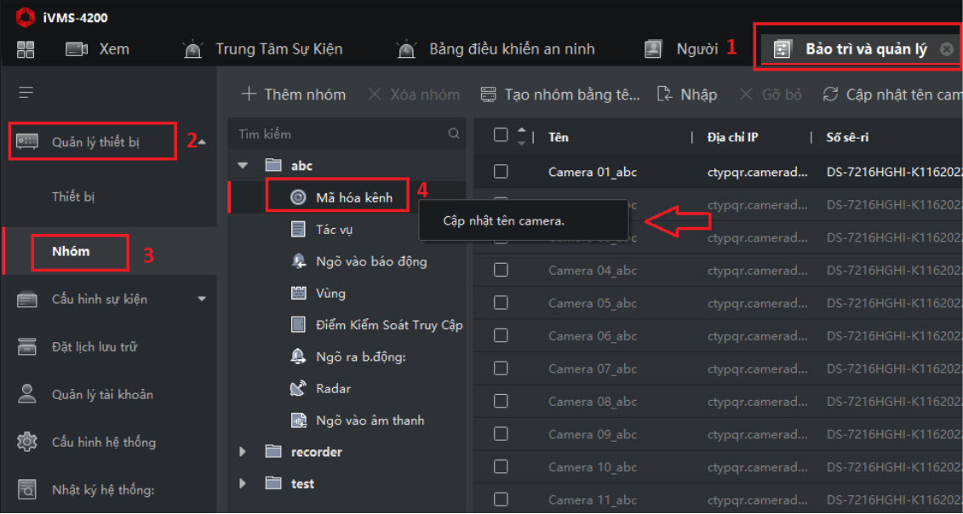
Task: Click the four-squares home grid icon
Action: [x=26, y=49]
